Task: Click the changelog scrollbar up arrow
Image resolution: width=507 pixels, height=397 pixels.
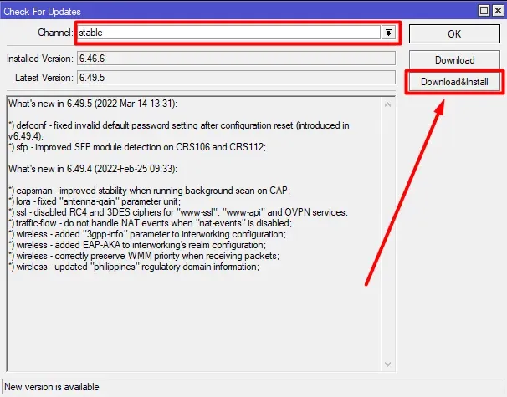Action: (387, 104)
